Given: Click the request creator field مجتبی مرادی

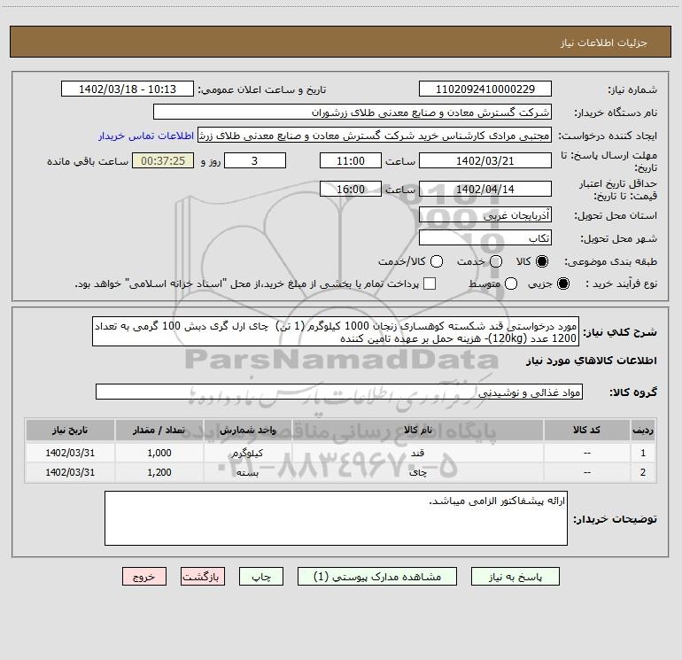Looking at the screenshot, I should click(375, 136).
